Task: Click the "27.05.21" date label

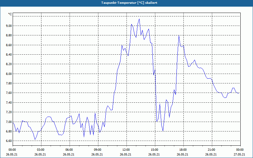Action: pos(239,154)
